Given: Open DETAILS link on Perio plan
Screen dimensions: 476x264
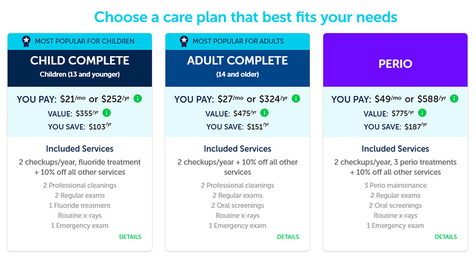Looking at the screenshot, I should click(446, 237).
